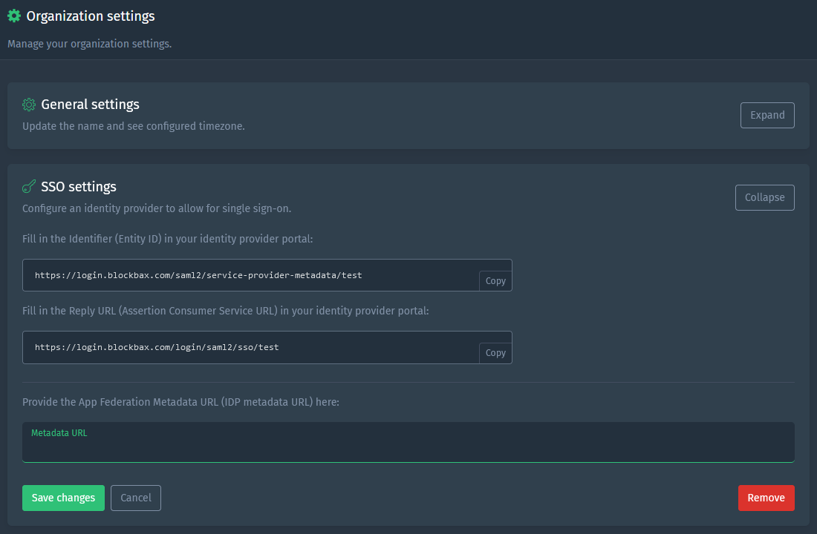The image size is (817, 534).
Task: Remove the SSO configuration
Action: (x=766, y=498)
